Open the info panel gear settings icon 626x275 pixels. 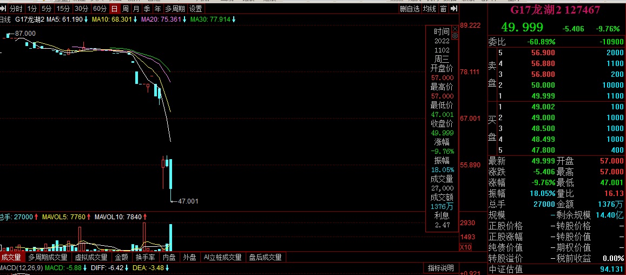point(454,36)
